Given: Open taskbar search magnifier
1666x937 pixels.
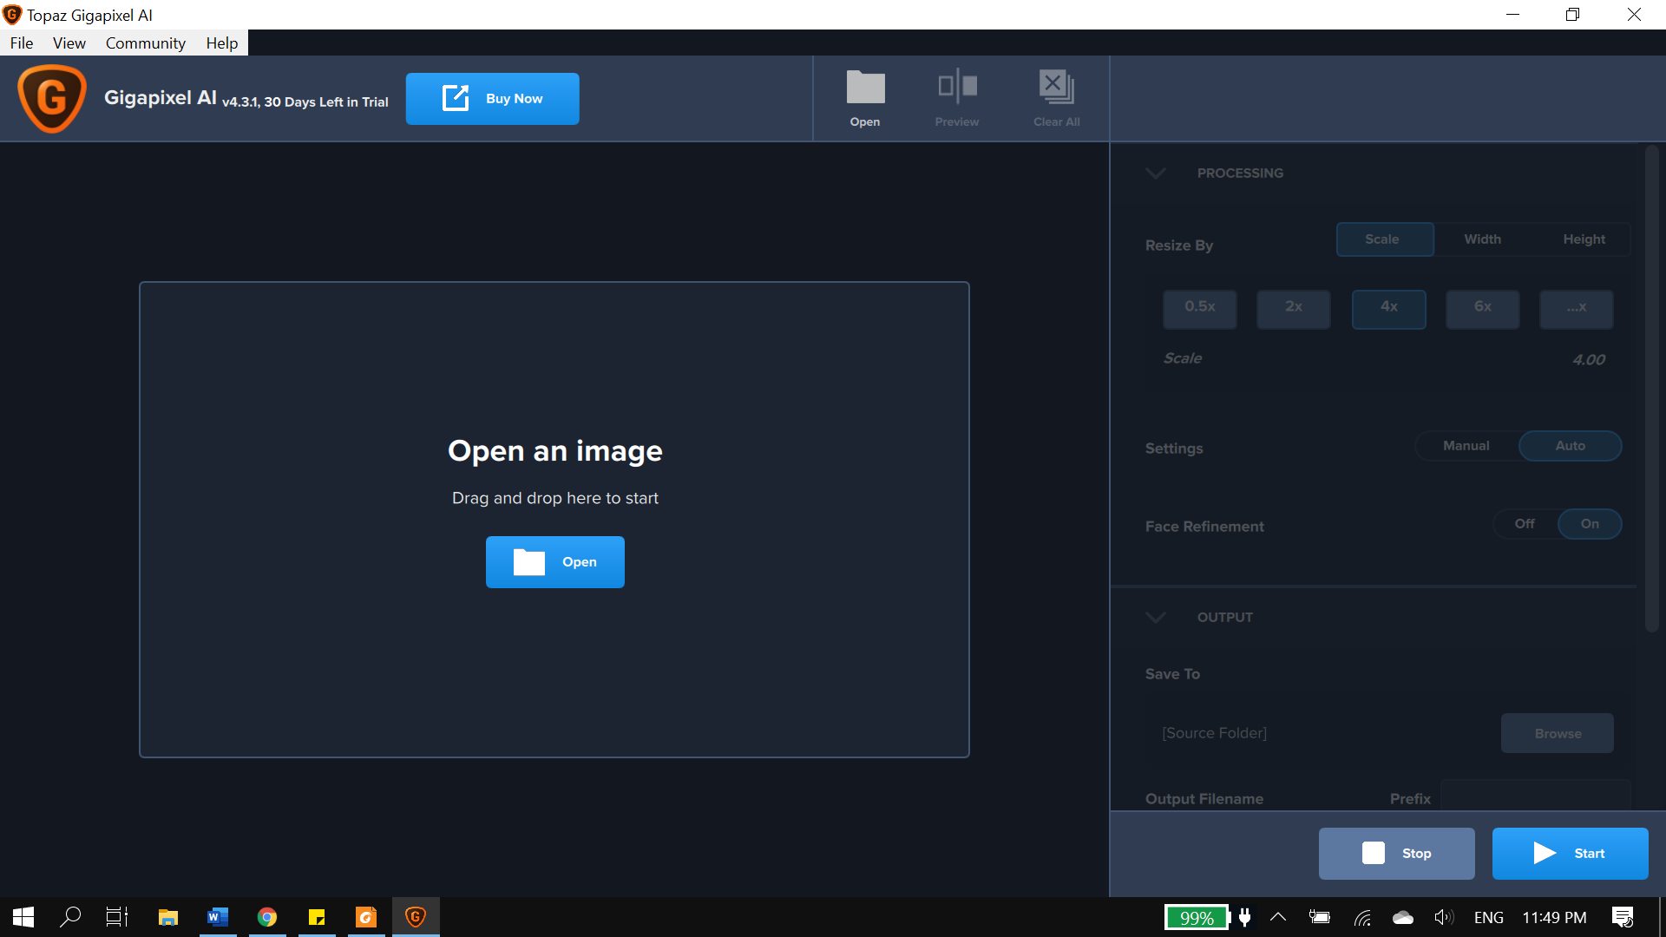Looking at the screenshot, I should coord(70,917).
